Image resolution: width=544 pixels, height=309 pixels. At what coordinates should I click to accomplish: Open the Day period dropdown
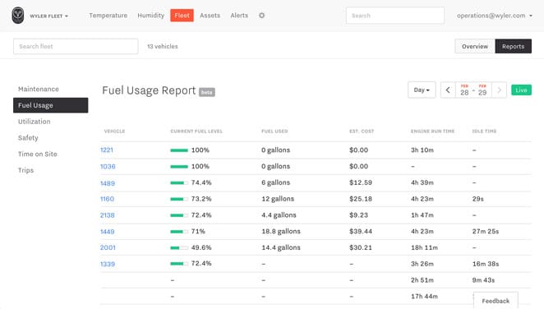pyautogui.click(x=422, y=90)
